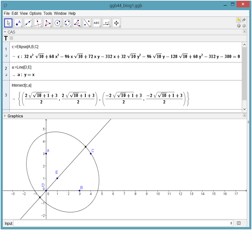Select the Polygon tool

[x=47, y=23]
